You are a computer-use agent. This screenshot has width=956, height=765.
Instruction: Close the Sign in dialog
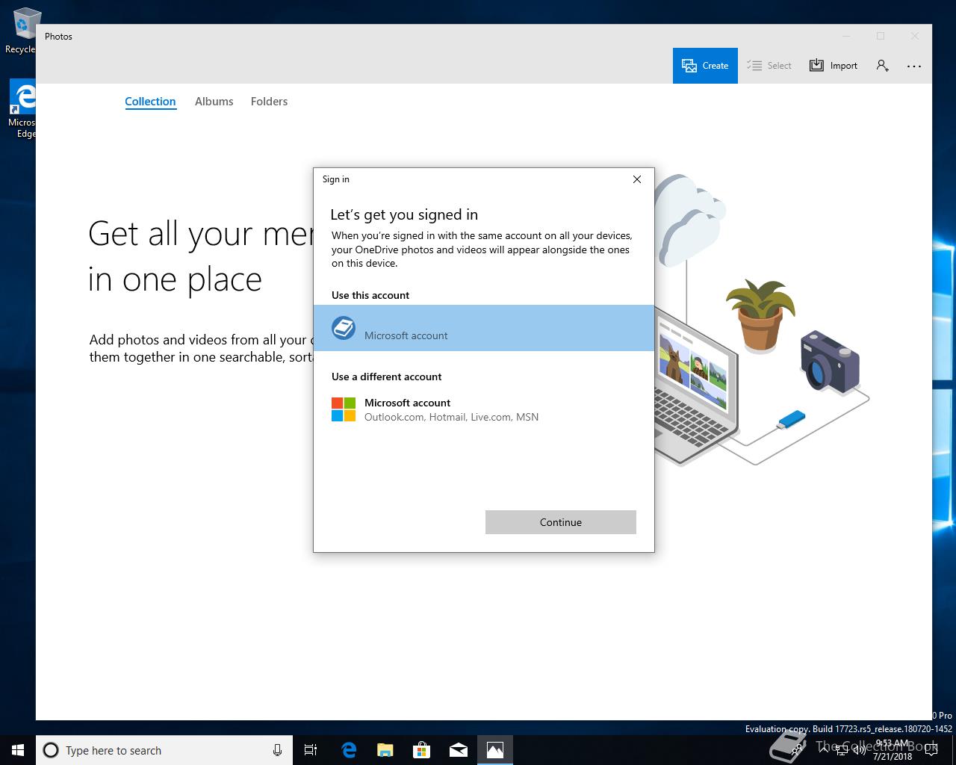(x=637, y=179)
